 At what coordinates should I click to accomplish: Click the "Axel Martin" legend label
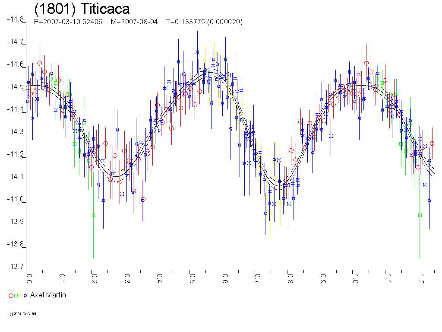pyautogui.click(x=48, y=295)
